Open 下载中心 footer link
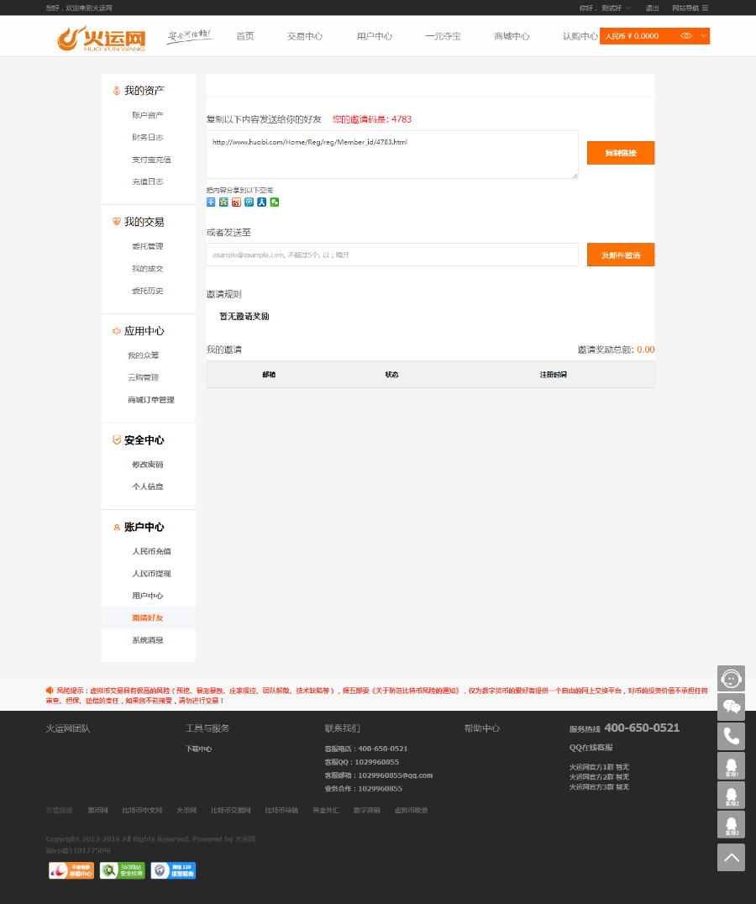This screenshot has height=904, width=756. [x=199, y=749]
